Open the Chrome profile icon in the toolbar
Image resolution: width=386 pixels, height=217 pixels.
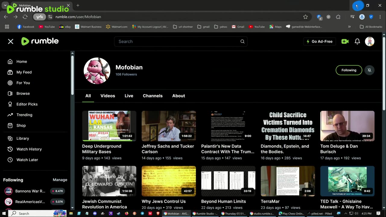pyautogui.click(x=362, y=17)
